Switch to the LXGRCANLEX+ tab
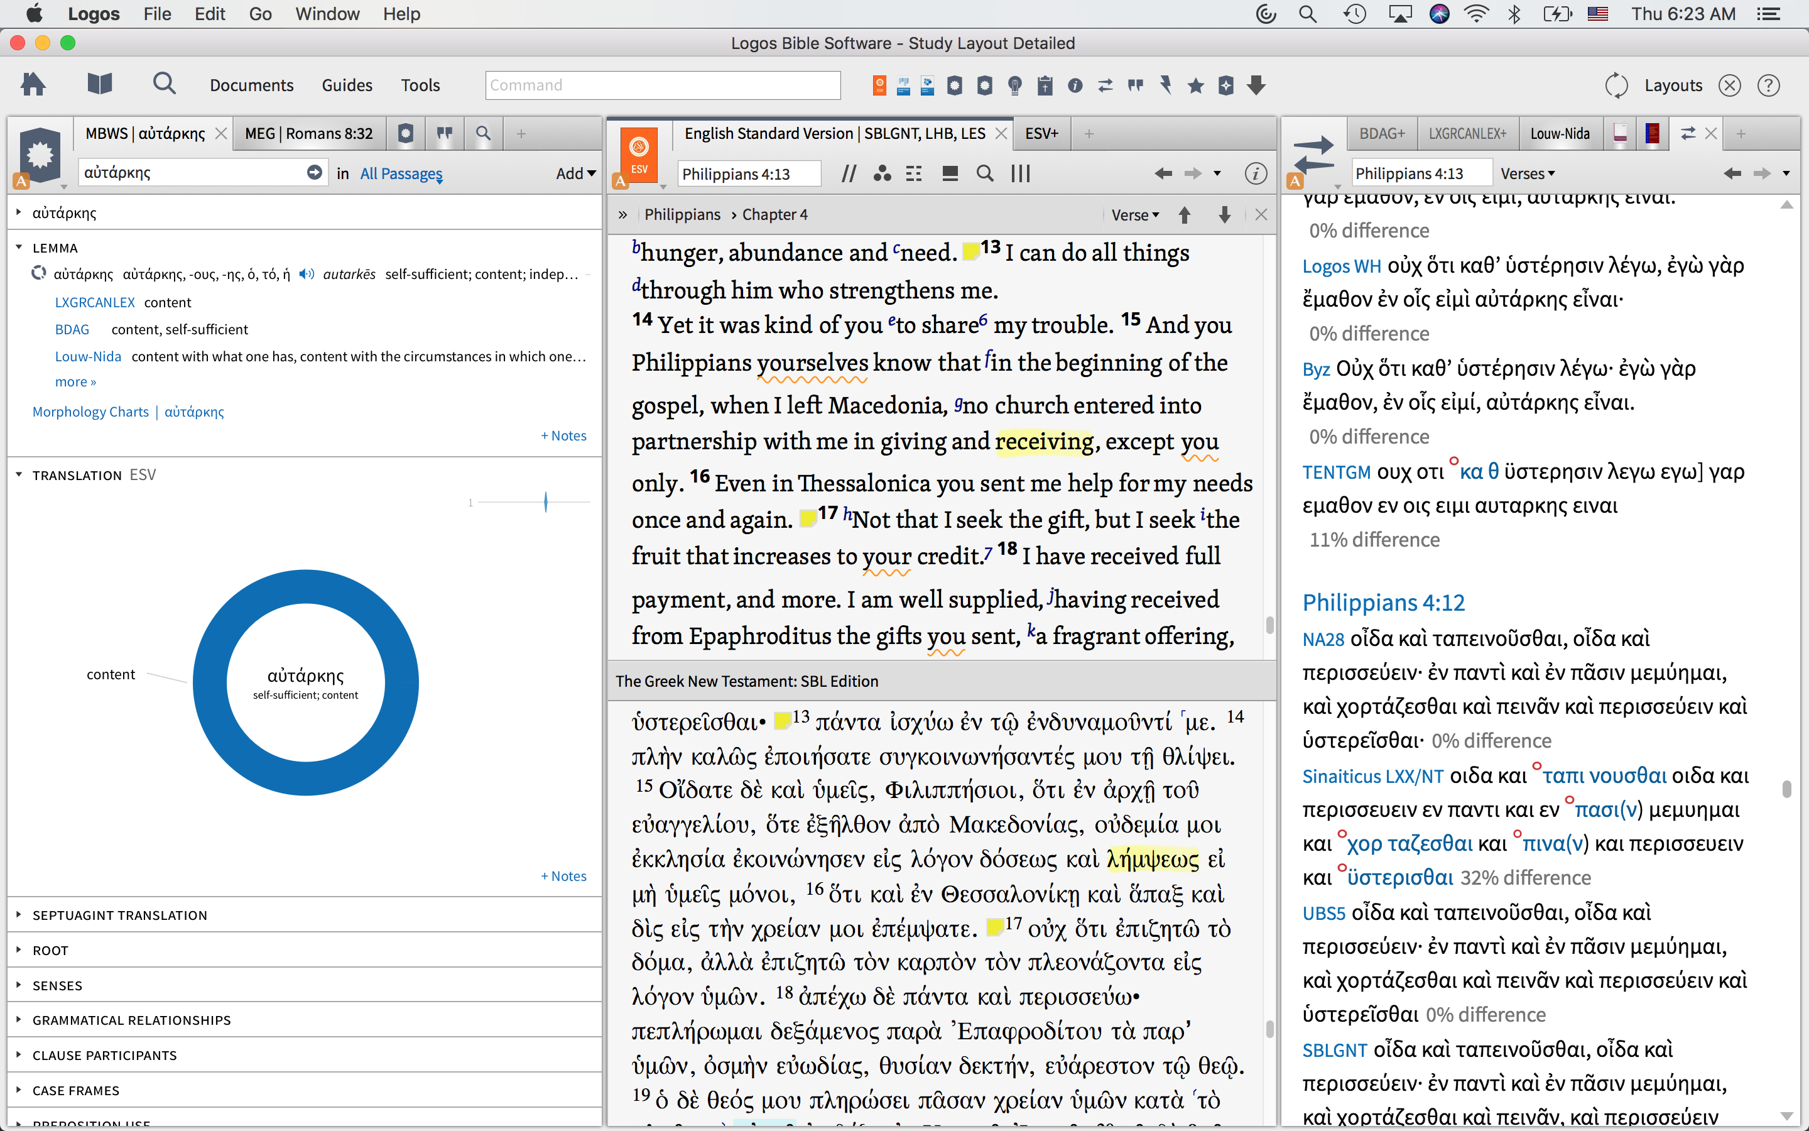 click(x=1467, y=133)
